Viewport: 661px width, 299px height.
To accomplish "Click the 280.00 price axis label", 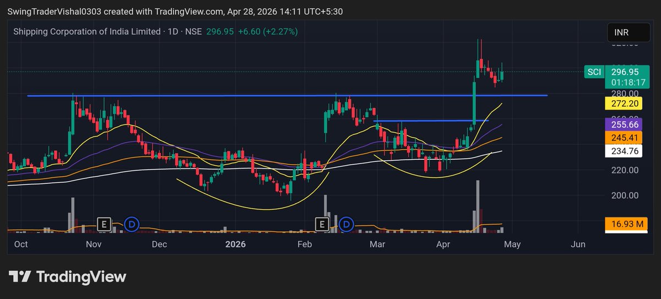I will pyautogui.click(x=626, y=93).
